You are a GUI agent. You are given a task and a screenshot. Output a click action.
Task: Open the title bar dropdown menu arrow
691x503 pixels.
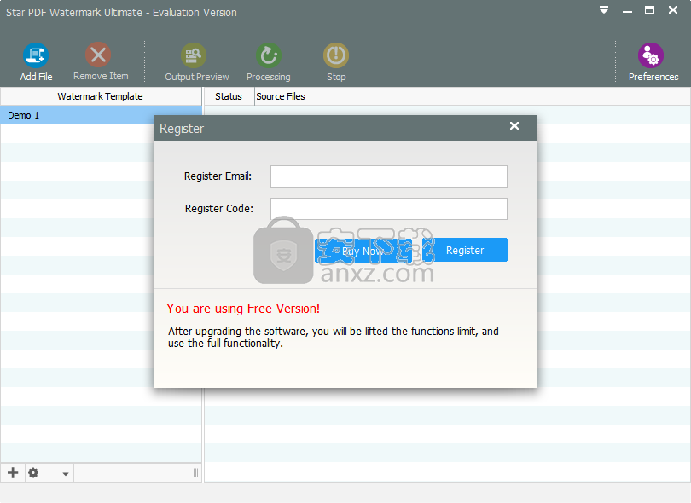tap(604, 9)
